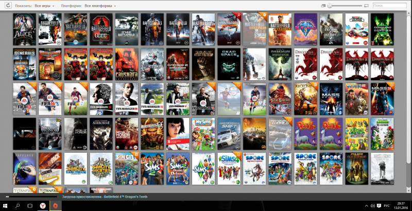This screenshot has width=412, height=211.
Task: Click the paused download progress bar
Action: point(31,197)
